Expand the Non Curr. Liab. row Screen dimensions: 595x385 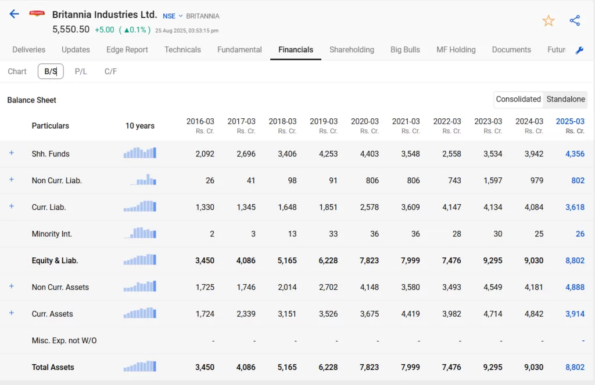click(x=12, y=179)
